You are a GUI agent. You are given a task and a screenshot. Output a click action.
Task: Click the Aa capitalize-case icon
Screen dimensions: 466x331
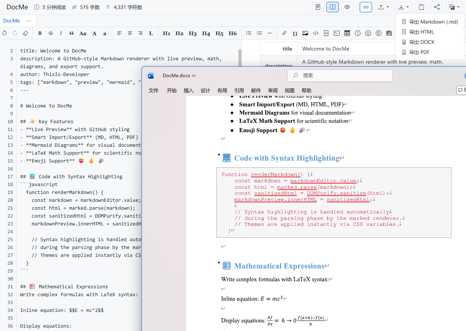pos(83,33)
